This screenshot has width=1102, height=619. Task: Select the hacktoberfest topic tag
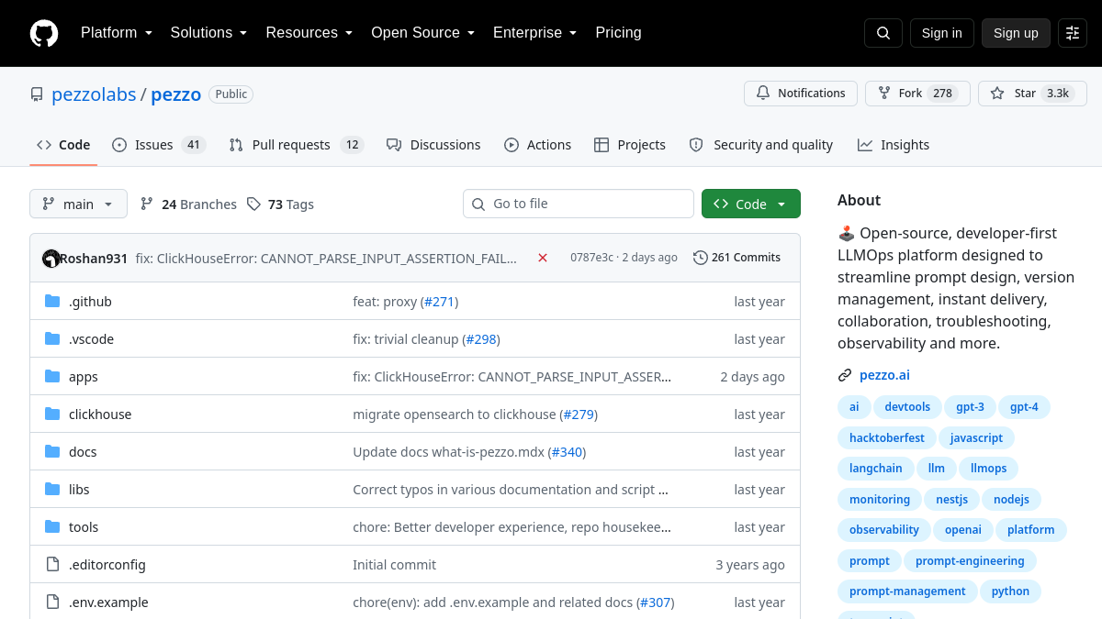pyautogui.click(x=887, y=438)
